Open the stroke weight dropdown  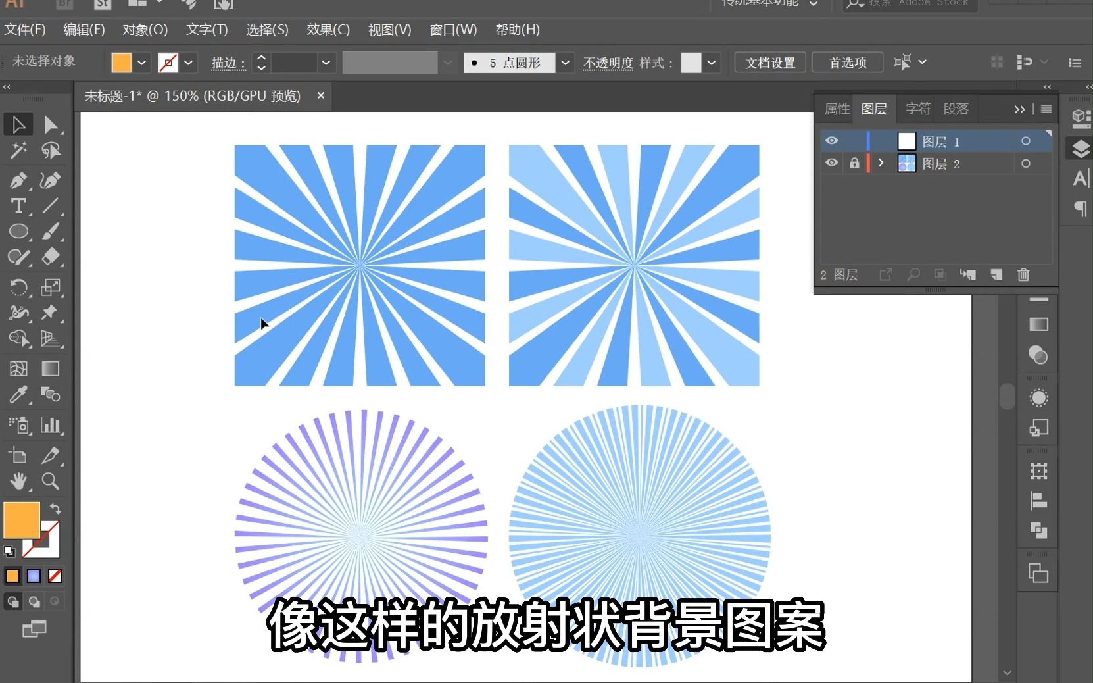(x=326, y=63)
